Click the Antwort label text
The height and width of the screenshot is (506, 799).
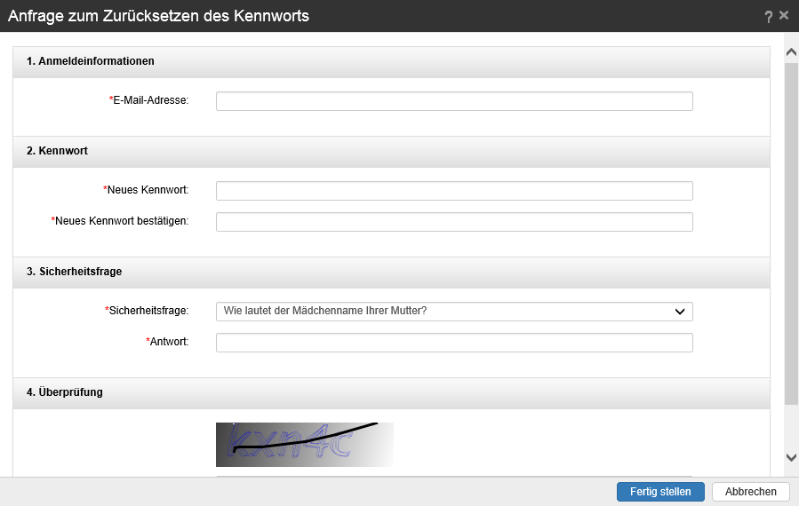[168, 343]
